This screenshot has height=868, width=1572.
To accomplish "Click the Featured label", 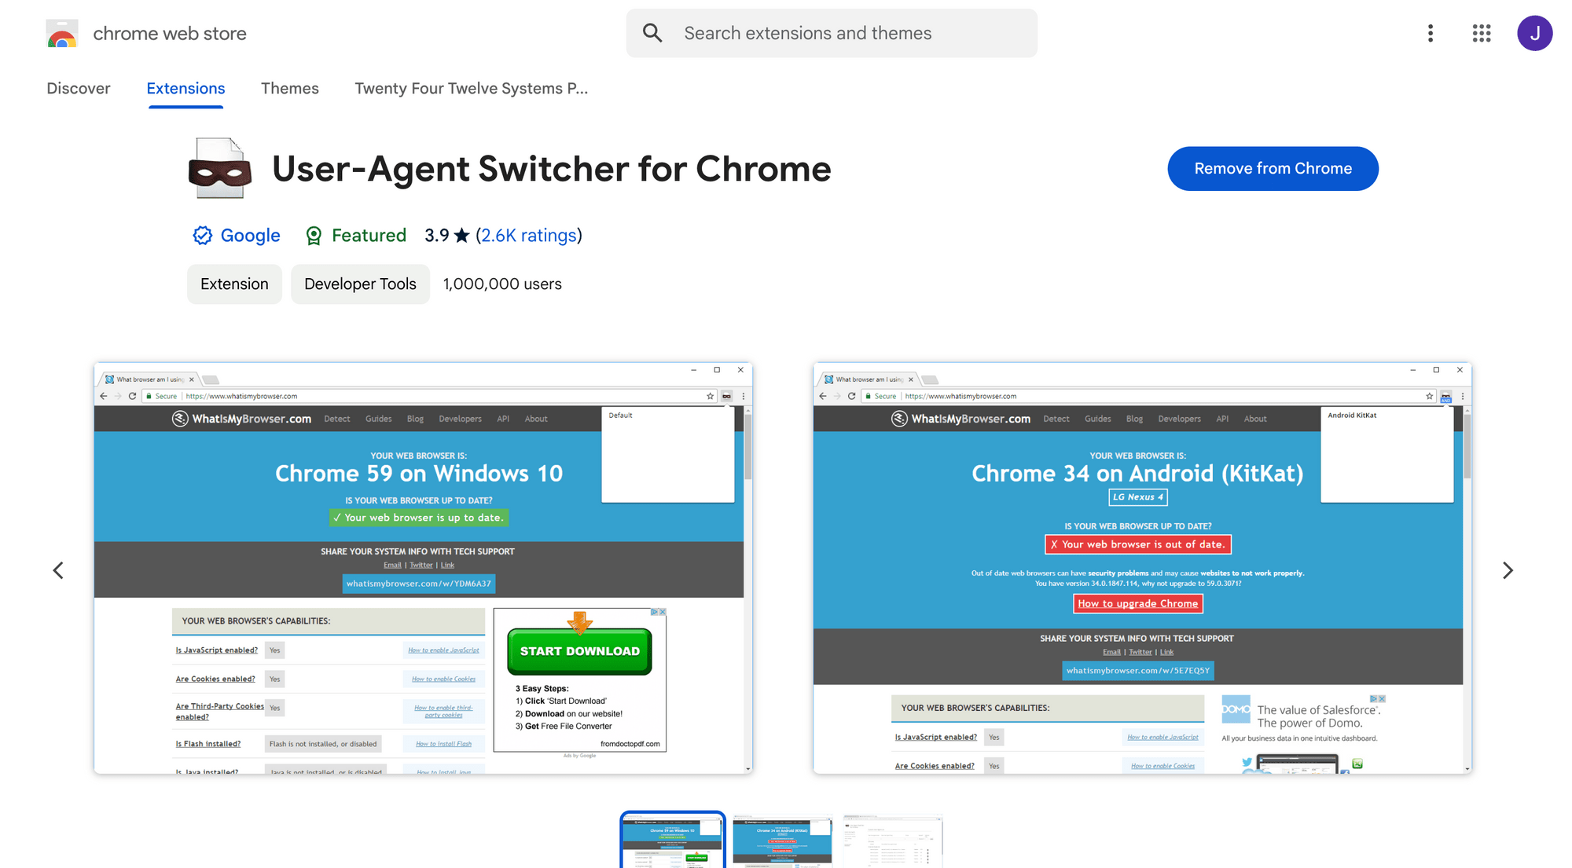I will pos(369,235).
